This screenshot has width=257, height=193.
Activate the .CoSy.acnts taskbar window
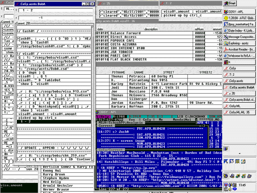(239, 81)
